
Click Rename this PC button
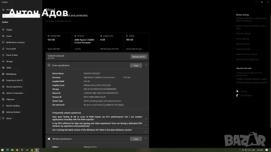(x=139, y=57)
